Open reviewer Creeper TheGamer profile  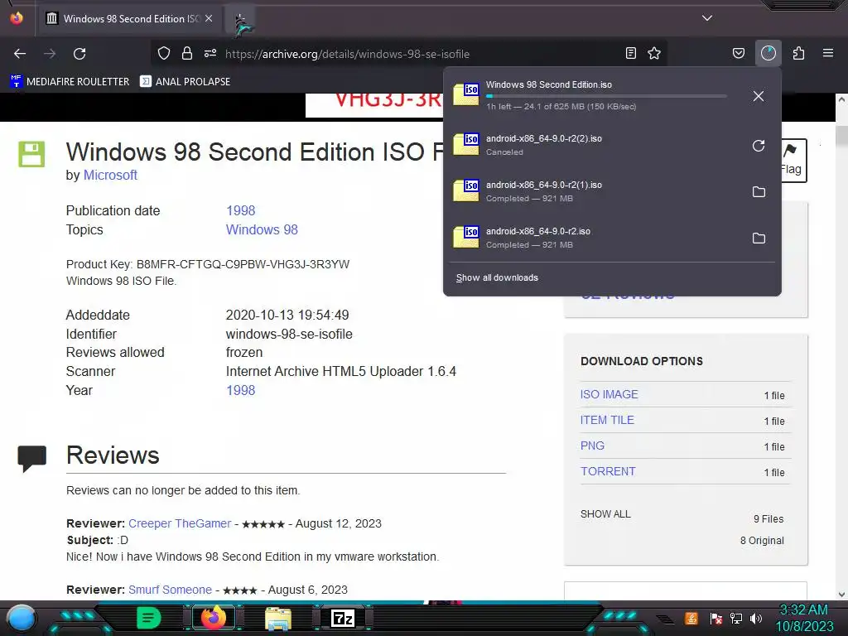point(180,523)
